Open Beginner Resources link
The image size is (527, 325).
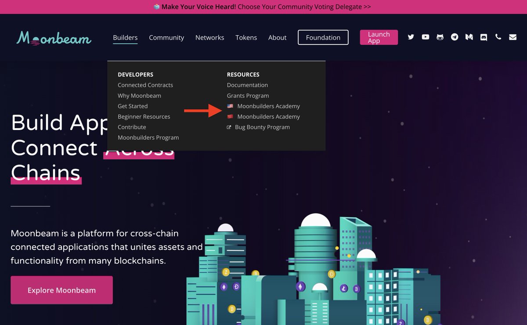pos(144,117)
